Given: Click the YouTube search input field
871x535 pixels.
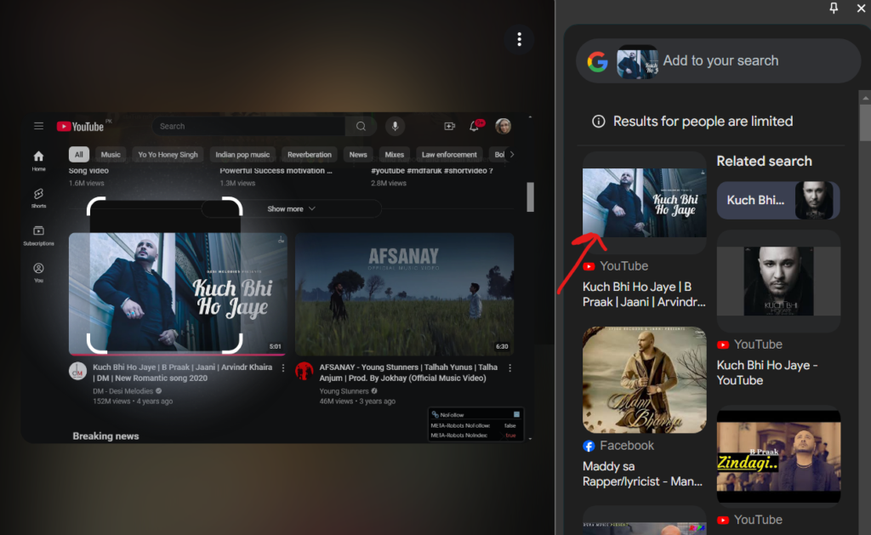Looking at the screenshot, I should [x=249, y=126].
